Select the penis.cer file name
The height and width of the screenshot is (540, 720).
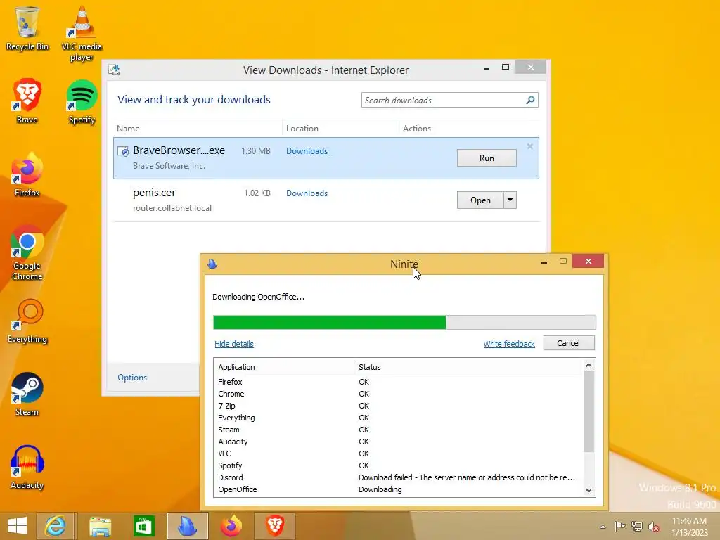click(x=154, y=193)
